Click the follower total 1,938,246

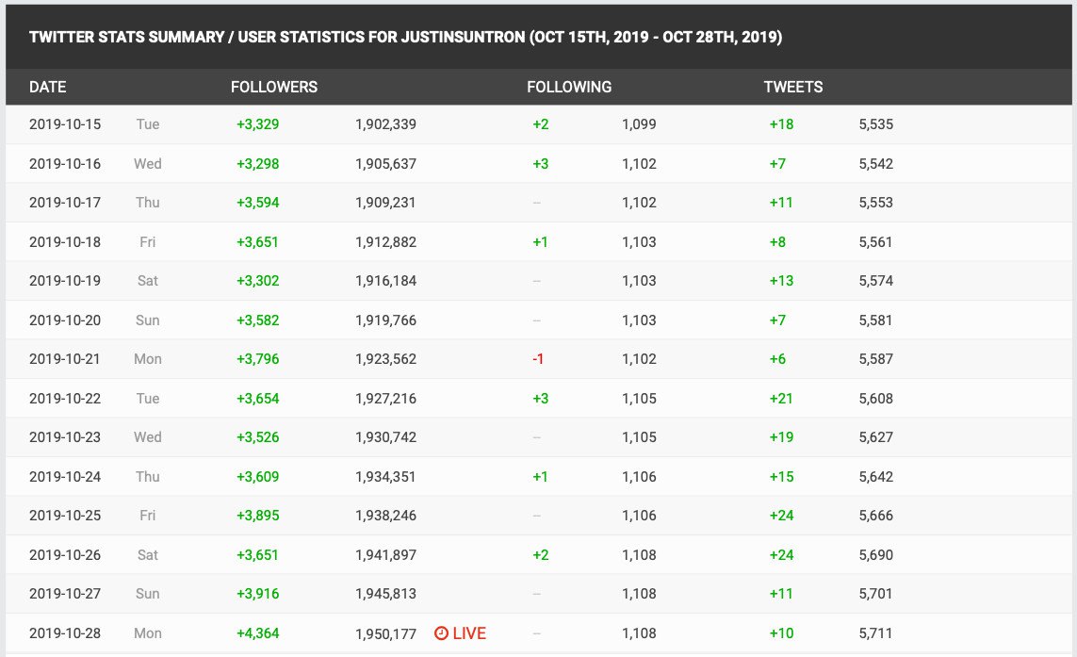click(385, 516)
